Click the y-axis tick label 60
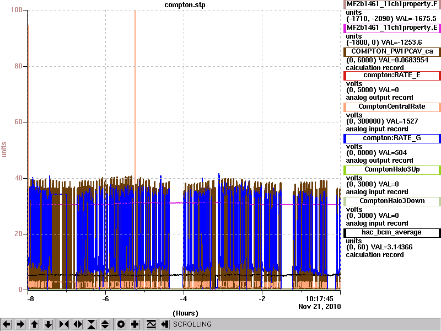This screenshot has width=441, height=331. [18, 122]
